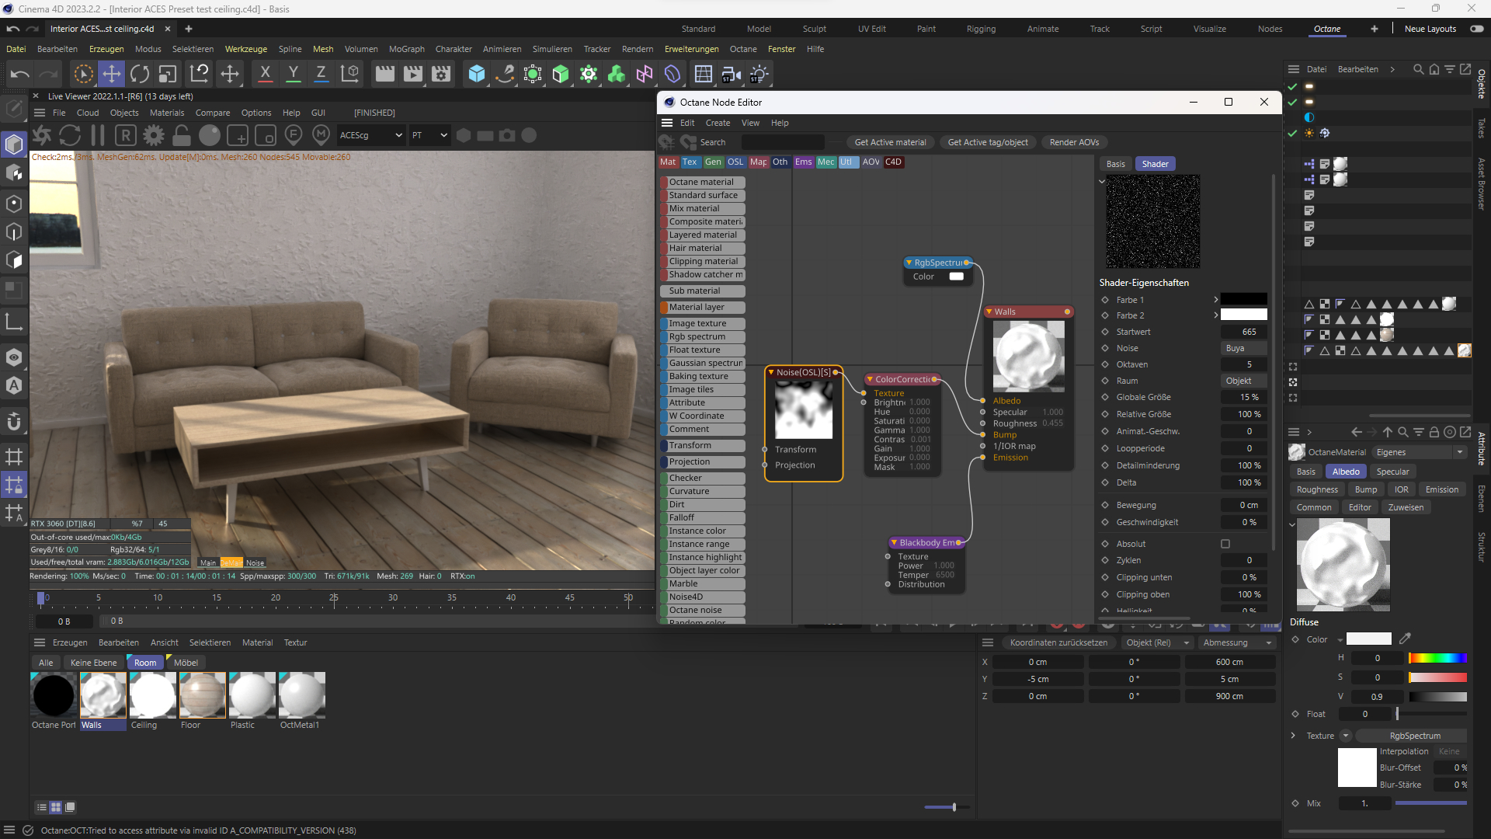Pause rendering in Live Viewer

(98, 135)
